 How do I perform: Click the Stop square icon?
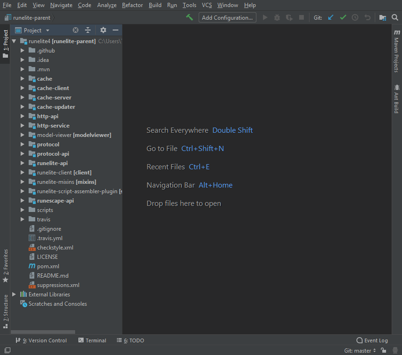tap(301, 17)
